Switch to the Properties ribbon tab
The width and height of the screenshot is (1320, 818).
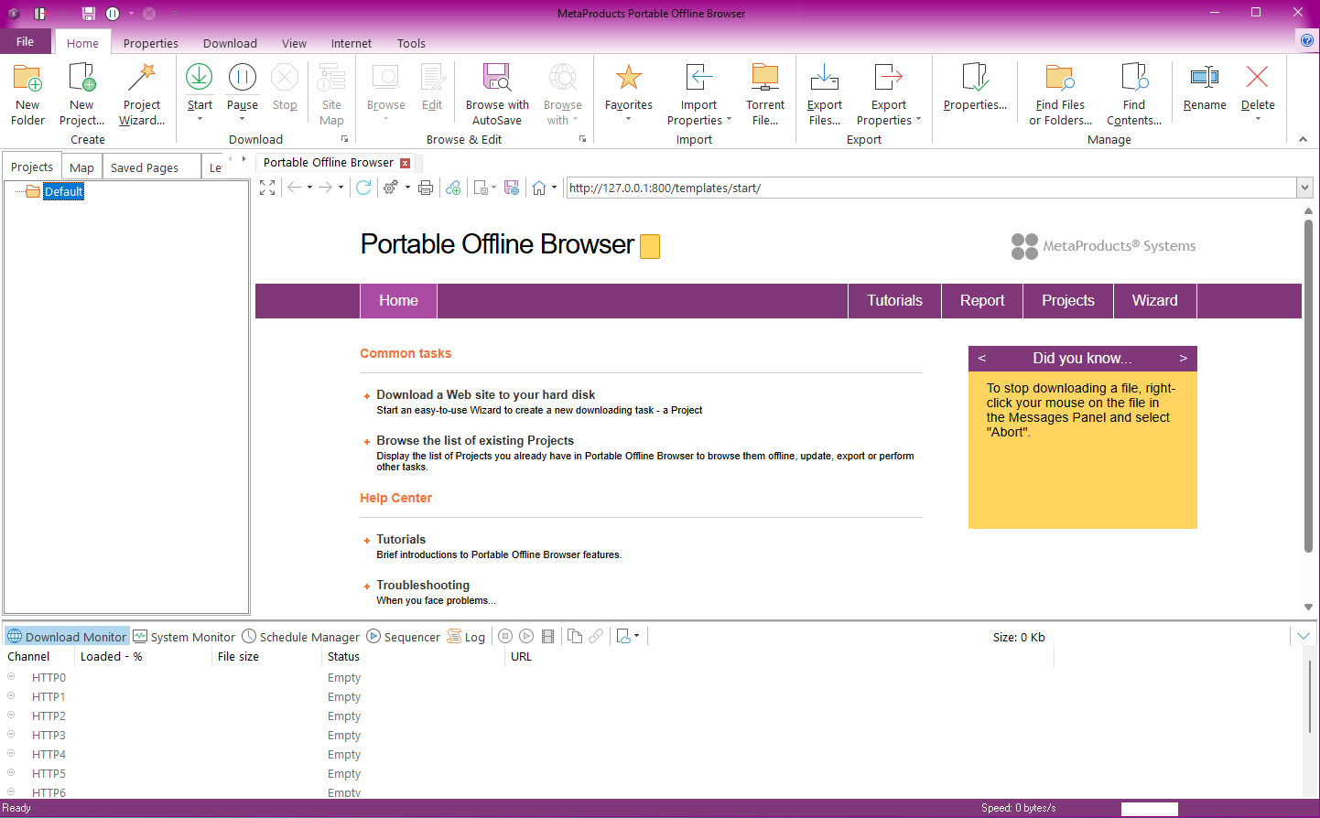tap(151, 43)
